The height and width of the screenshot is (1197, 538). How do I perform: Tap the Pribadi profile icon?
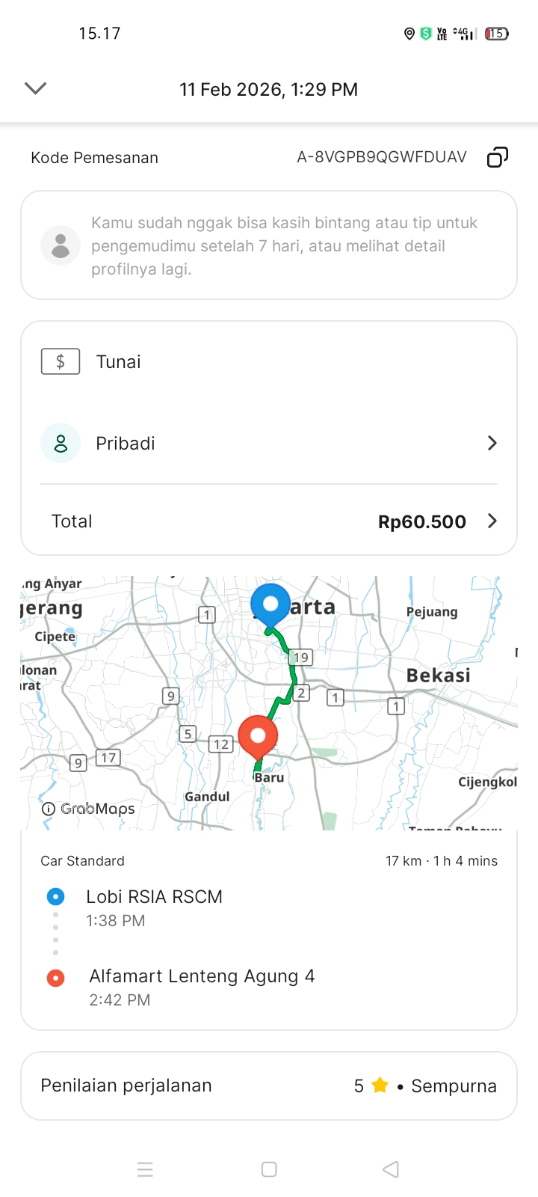click(61, 443)
